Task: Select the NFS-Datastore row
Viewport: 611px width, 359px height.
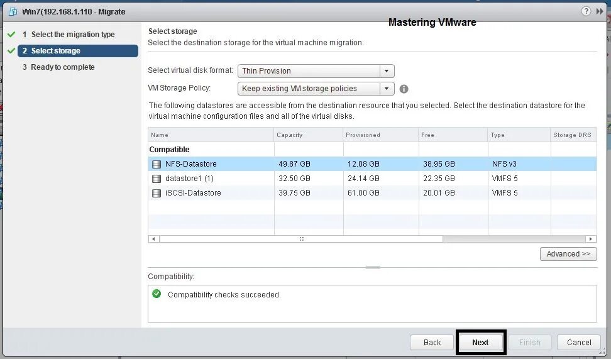Action: 372,164
